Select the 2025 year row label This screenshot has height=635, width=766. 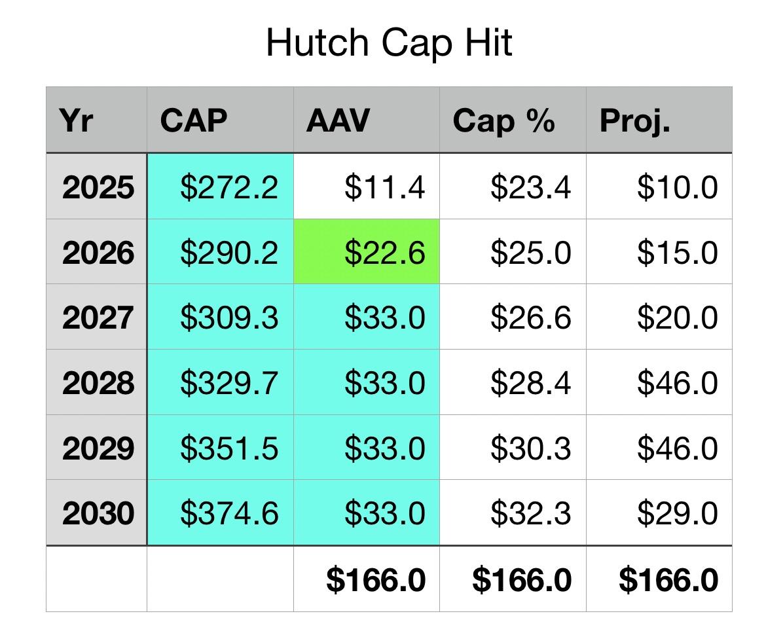pyautogui.click(x=97, y=187)
